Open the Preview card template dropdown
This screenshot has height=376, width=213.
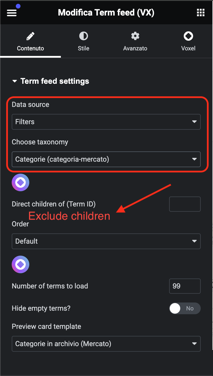tap(106, 344)
